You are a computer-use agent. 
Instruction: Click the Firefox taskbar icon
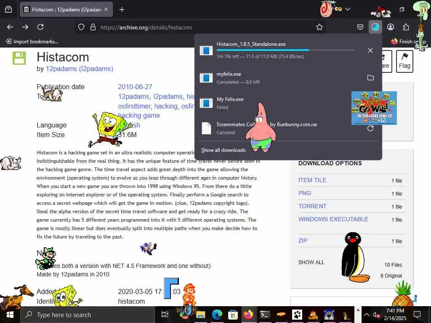tap(248, 315)
